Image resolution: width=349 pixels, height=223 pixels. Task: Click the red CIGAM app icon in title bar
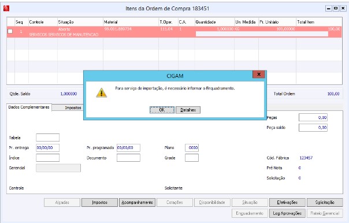pyautogui.click(x=6, y=9)
